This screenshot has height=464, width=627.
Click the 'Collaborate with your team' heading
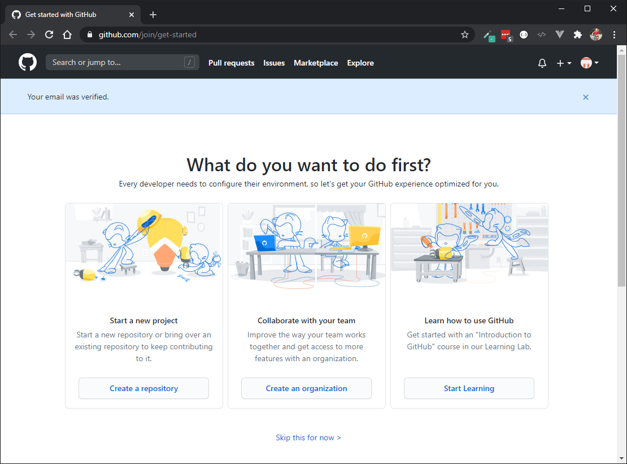click(306, 320)
